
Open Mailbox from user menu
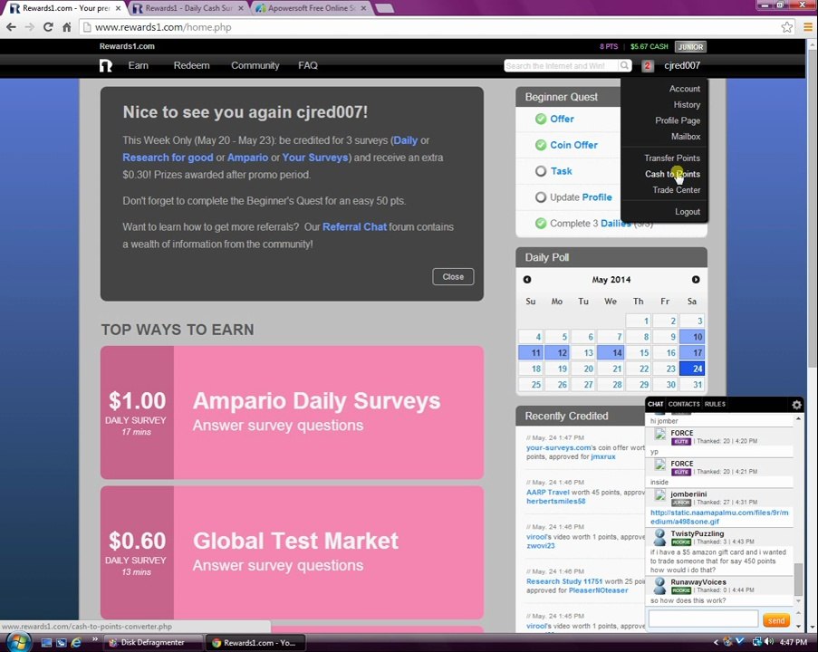pyautogui.click(x=686, y=137)
